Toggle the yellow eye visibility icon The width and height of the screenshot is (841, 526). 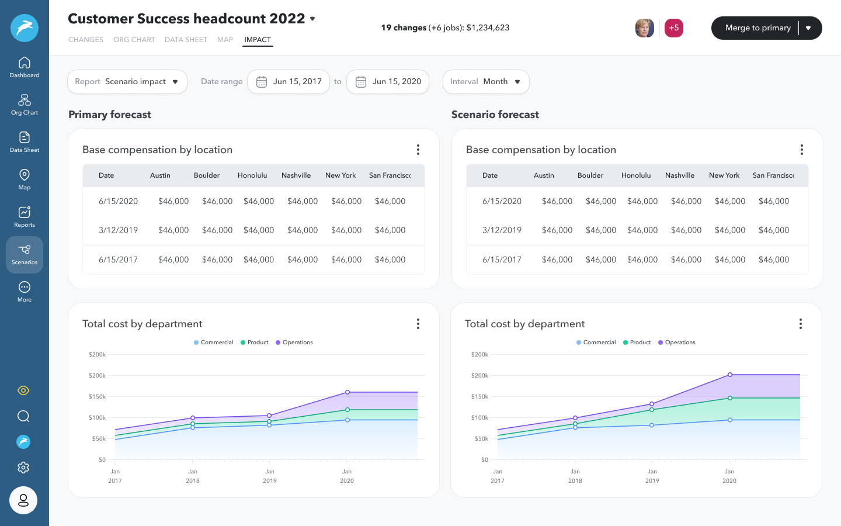click(x=23, y=390)
